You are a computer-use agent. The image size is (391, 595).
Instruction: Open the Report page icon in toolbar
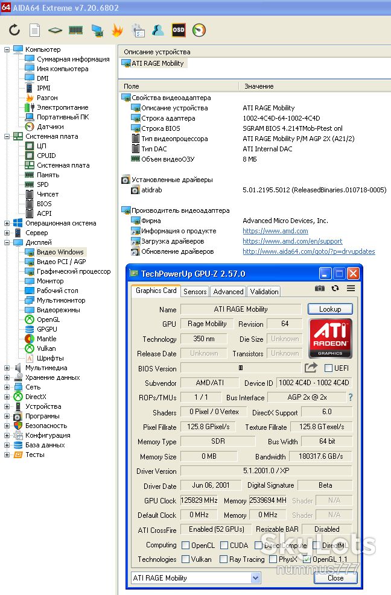point(34,30)
